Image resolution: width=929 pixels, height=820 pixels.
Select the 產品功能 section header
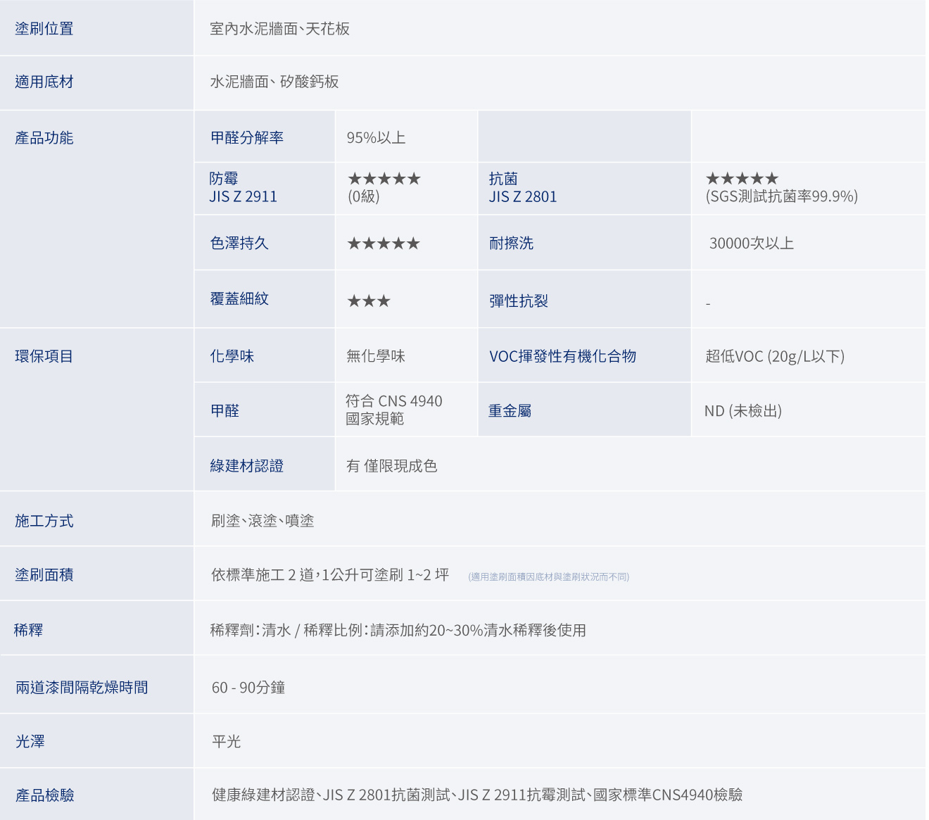click(x=44, y=138)
